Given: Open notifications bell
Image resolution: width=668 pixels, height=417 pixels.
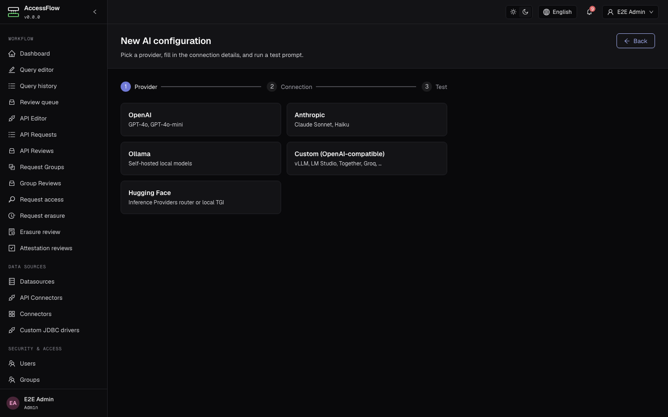Looking at the screenshot, I should [589, 12].
